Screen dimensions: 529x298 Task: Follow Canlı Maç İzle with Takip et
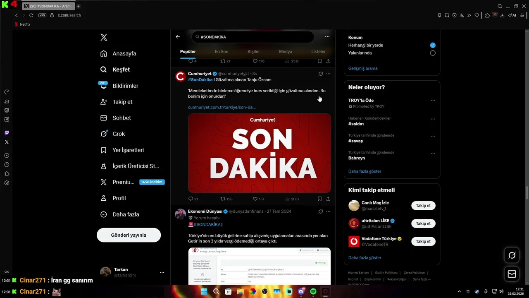pyautogui.click(x=423, y=206)
